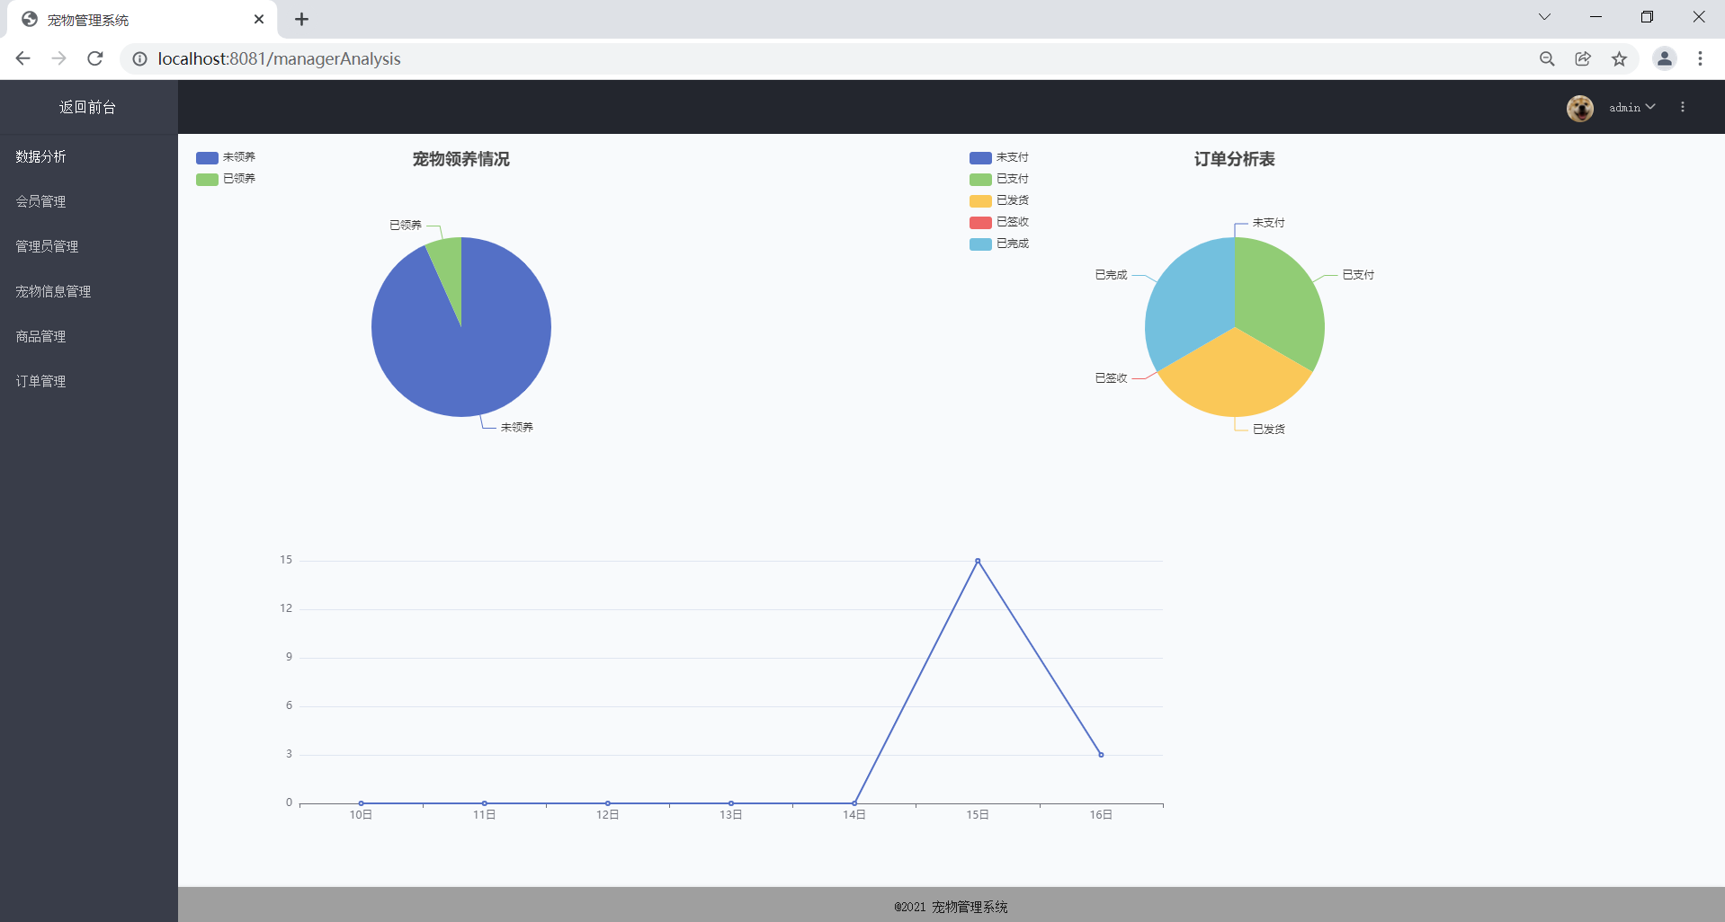This screenshot has width=1725, height=922.
Task: Click 返回前台 to return to frontend
Action: coord(88,107)
